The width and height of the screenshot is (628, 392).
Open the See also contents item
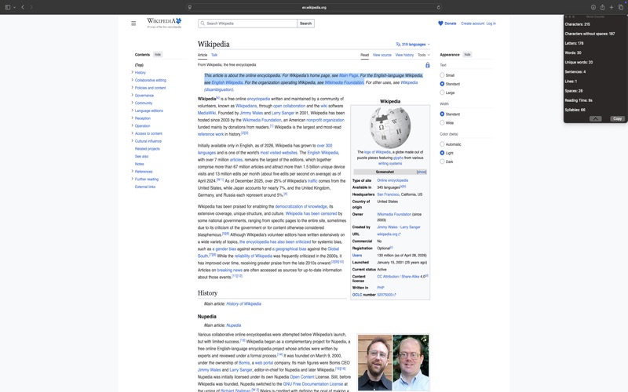(141, 156)
